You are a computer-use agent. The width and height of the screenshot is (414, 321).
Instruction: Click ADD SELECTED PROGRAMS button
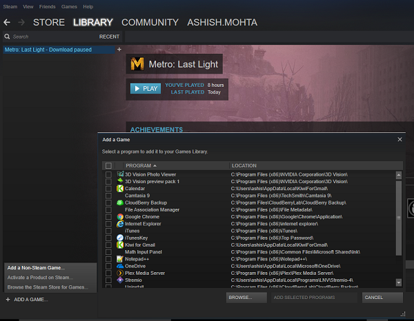tap(314, 298)
